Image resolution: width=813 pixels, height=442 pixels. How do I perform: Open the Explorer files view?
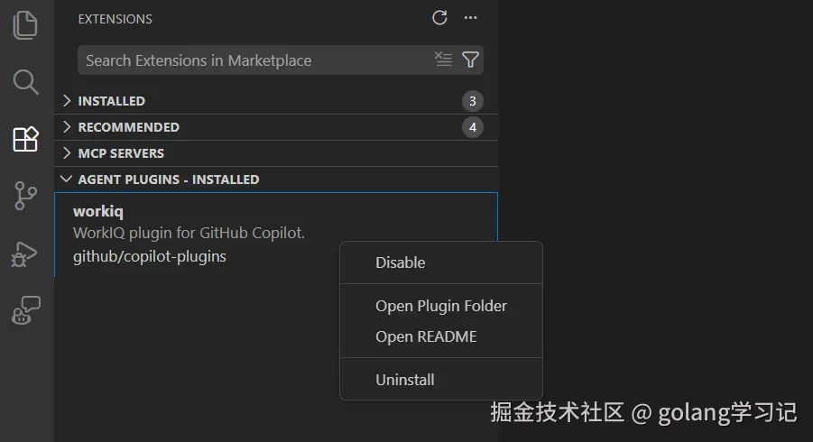[25, 25]
